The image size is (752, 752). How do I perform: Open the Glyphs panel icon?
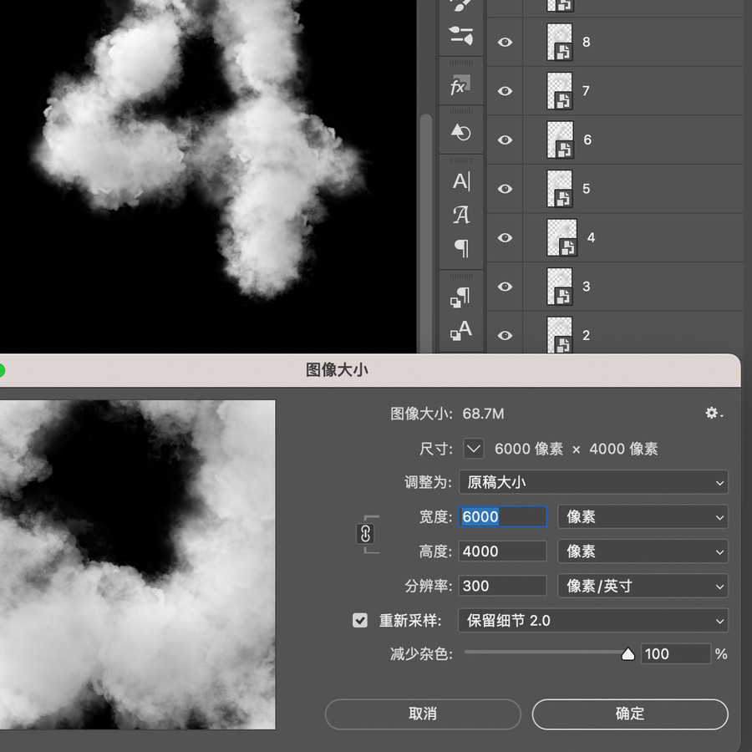pos(461,215)
